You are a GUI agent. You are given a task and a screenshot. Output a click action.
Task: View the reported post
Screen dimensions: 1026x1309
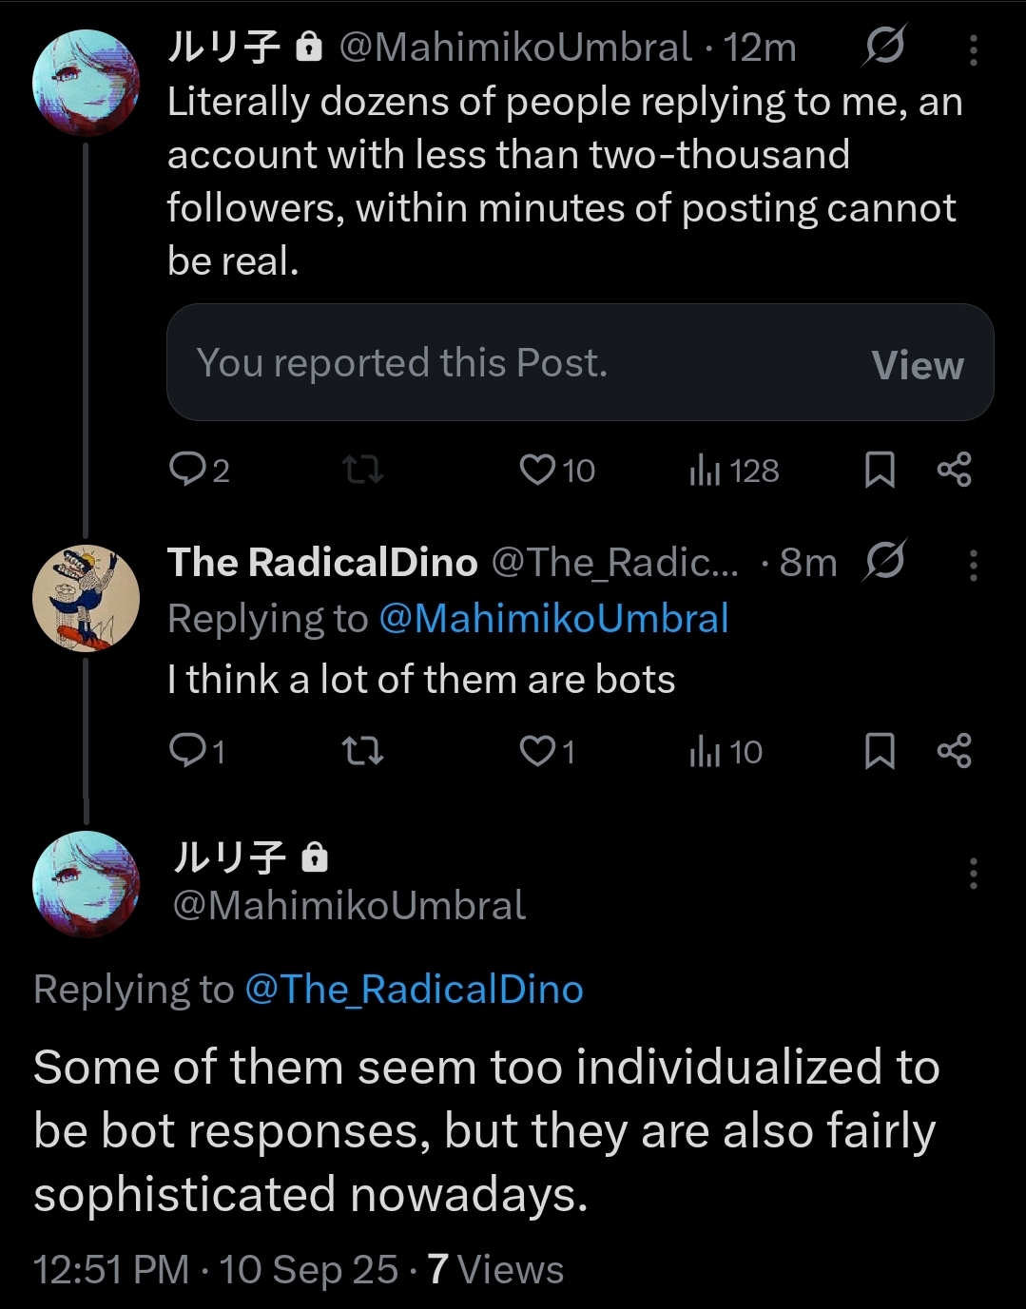(x=917, y=365)
